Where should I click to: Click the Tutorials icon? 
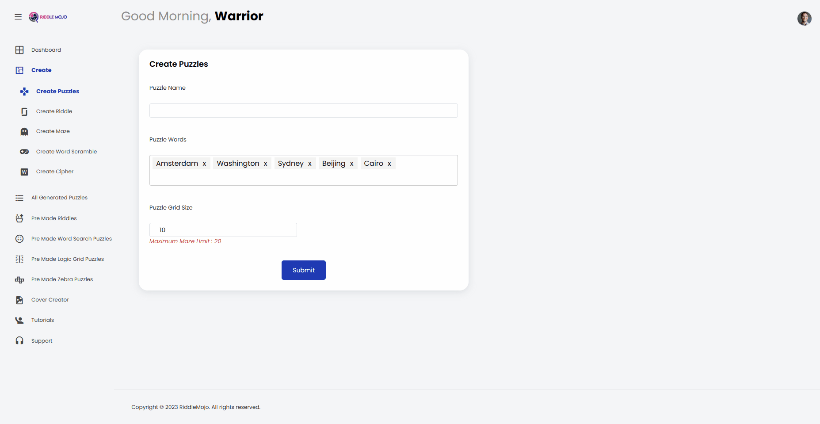point(19,321)
